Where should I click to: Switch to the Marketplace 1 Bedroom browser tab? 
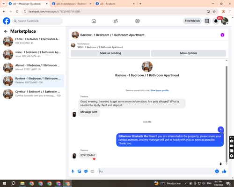coord(72,4)
